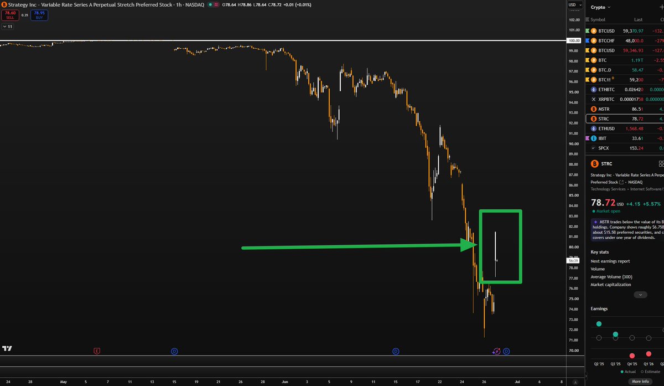Expand the 11 indicators collapse arrow

click(x=8, y=26)
